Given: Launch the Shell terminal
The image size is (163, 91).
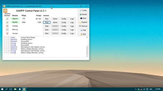Looking at the screenshot, I should click(x=83, y=18).
